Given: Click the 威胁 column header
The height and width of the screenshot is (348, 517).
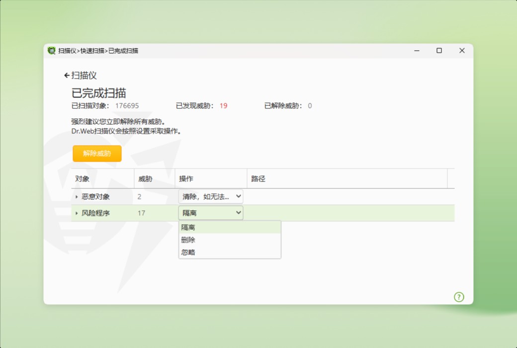Looking at the screenshot, I should tap(146, 178).
